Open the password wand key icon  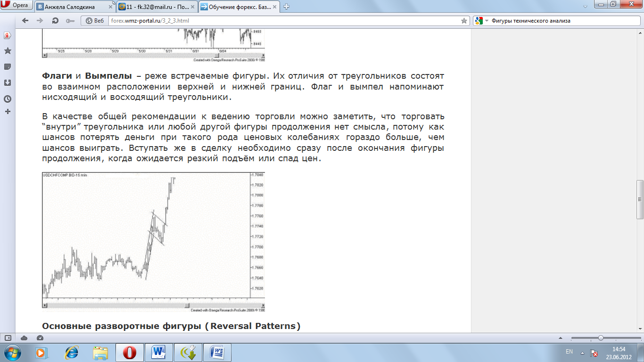point(70,21)
